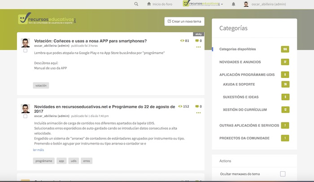
Task: Open three-dots menu on Novidades topic
Action: pyautogui.click(x=198, y=113)
